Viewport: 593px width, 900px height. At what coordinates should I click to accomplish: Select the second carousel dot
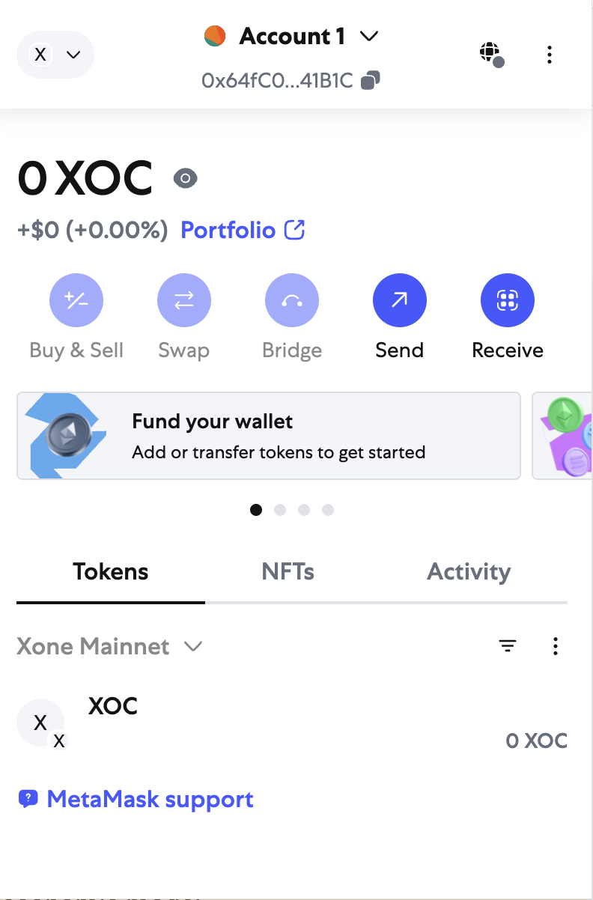280,510
